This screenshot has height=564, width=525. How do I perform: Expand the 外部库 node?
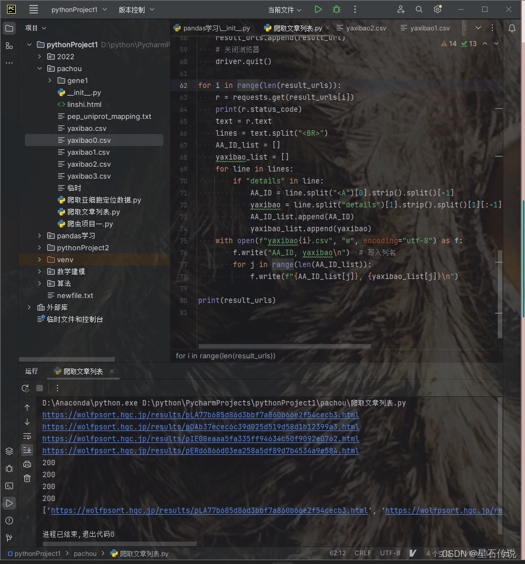29,307
